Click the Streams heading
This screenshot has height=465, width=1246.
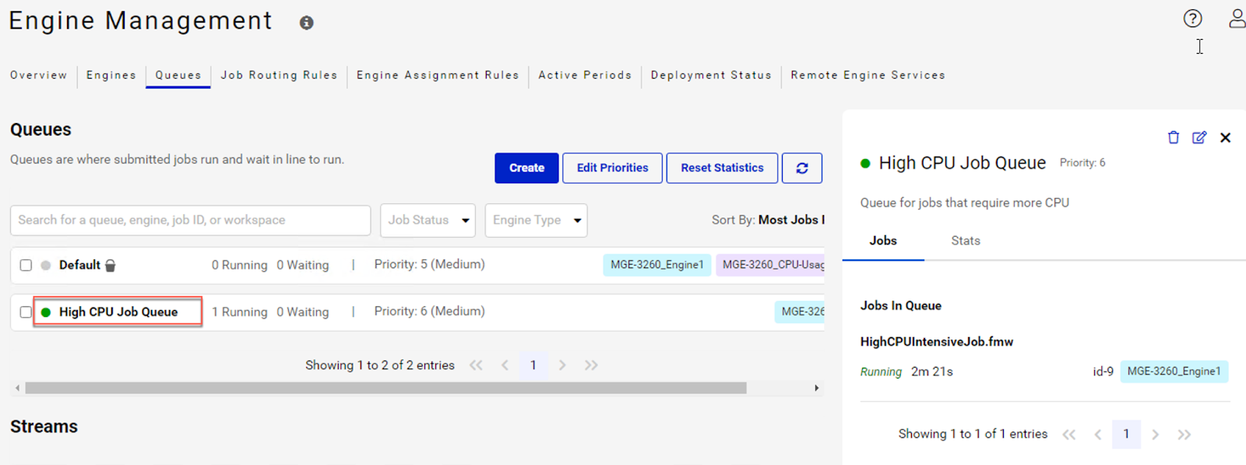point(44,427)
